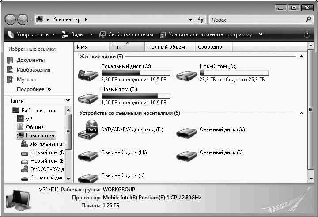The image size is (318, 217).
Task: Click Удалить или изменить программу
Action: click(x=206, y=34)
